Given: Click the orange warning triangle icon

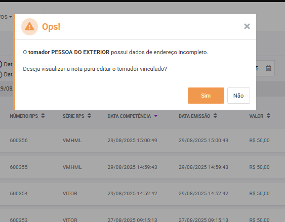Looking at the screenshot, I should [x=29, y=27].
